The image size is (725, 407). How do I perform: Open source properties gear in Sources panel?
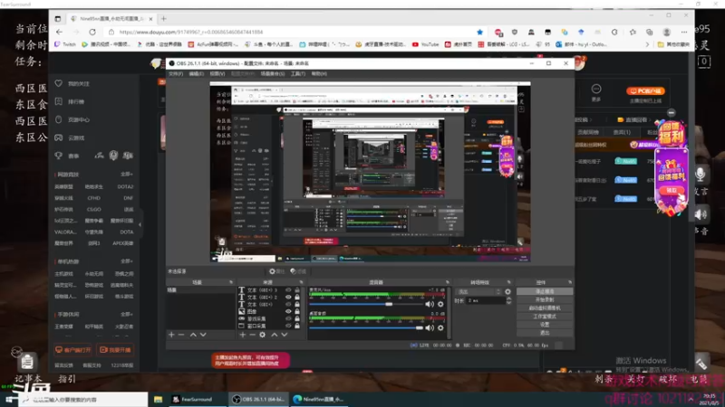(262, 335)
